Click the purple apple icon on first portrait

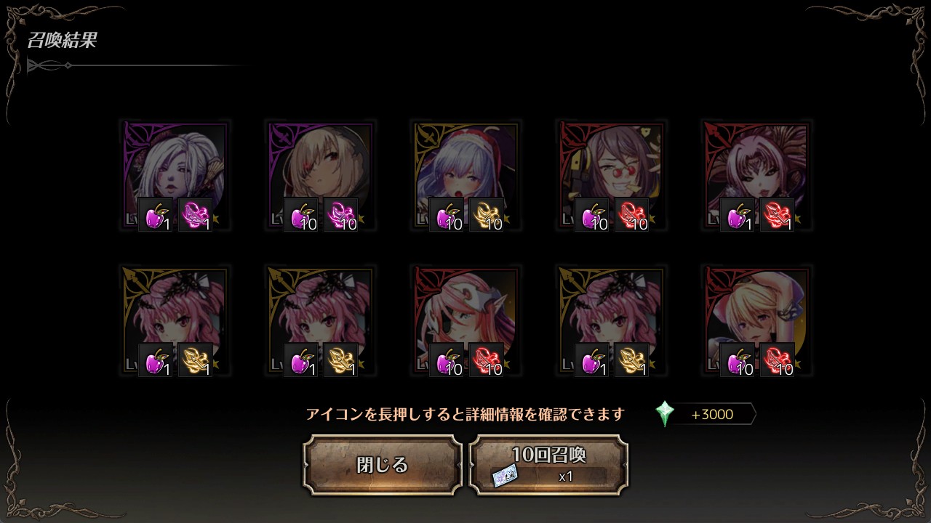[x=155, y=215]
